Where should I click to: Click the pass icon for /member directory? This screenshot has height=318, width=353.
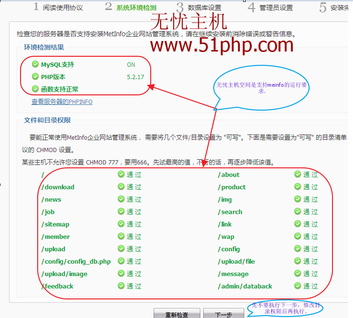(x=121, y=236)
